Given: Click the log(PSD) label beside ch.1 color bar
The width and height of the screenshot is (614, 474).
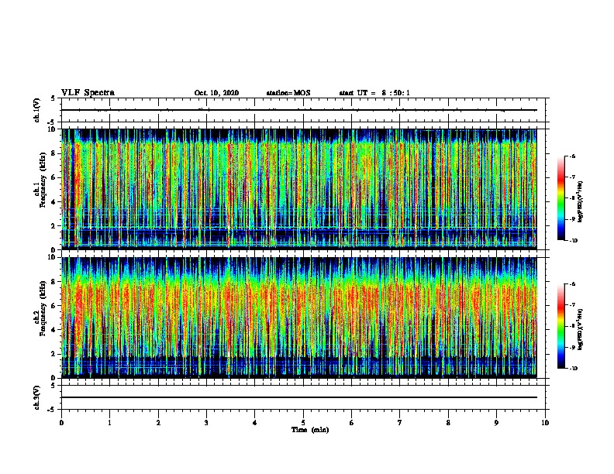Looking at the screenshot, I should [x=581, y=201].
